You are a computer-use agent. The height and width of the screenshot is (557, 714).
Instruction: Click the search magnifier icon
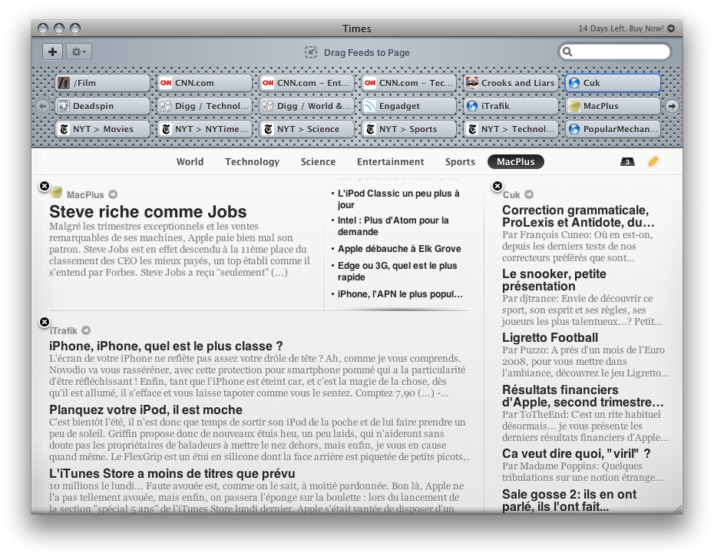pos(567,51)
